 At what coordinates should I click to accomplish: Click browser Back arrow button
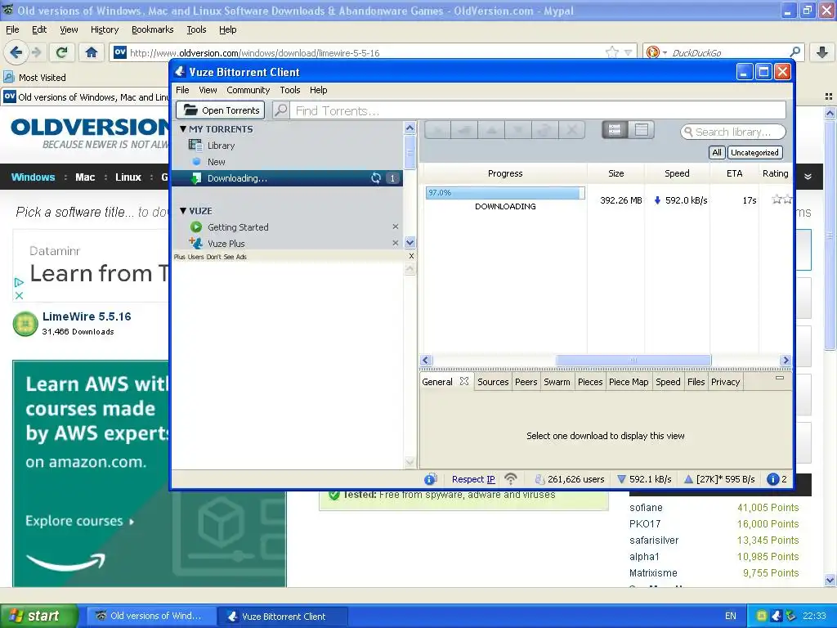16,52
